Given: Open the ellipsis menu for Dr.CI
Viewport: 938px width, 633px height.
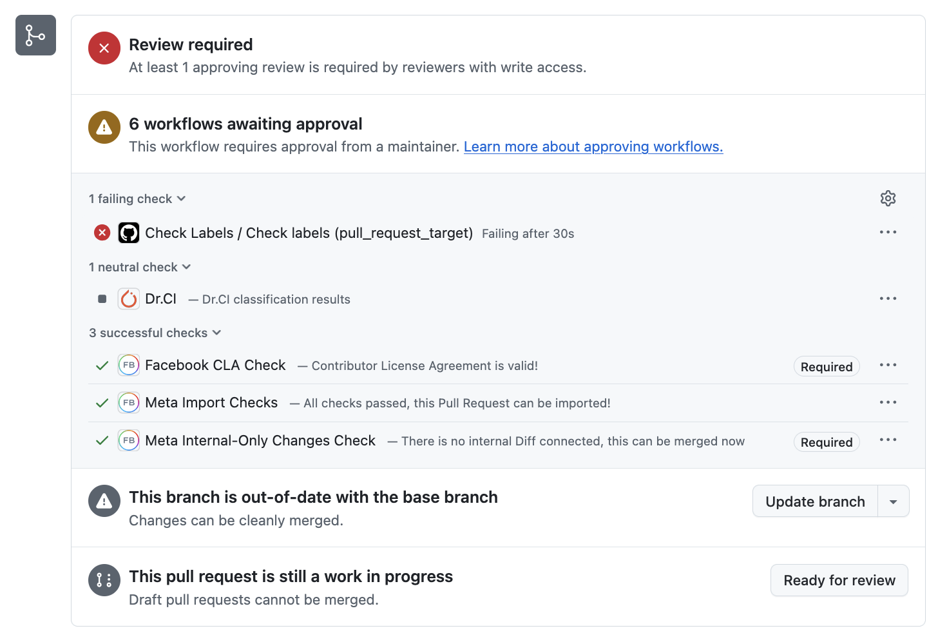Looking at the screenshot, I should pos(888,299).
